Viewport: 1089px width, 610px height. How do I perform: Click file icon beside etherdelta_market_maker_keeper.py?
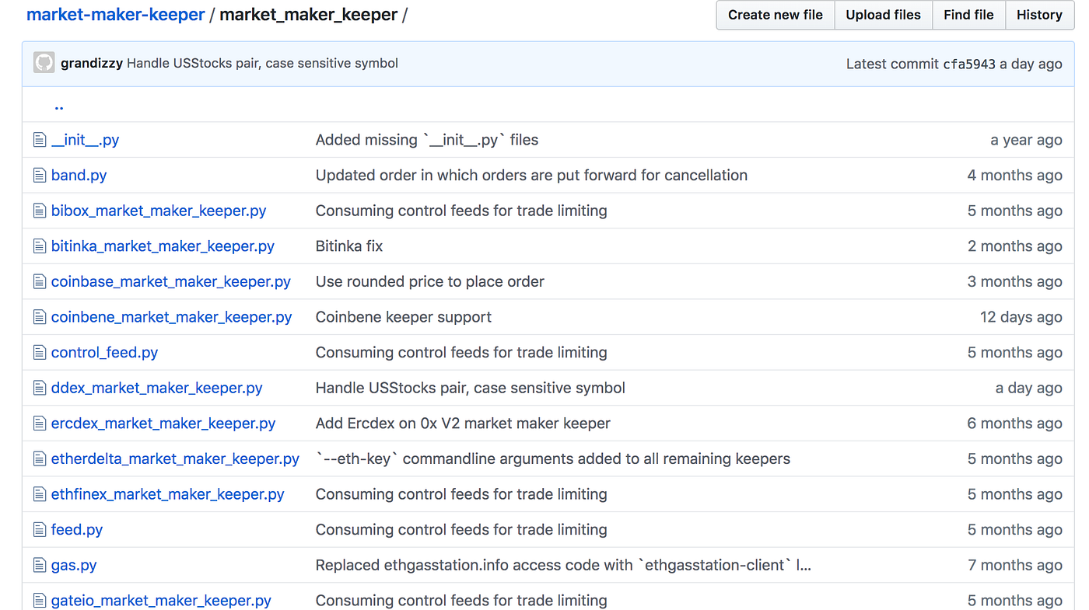click(x=40, y=458)
